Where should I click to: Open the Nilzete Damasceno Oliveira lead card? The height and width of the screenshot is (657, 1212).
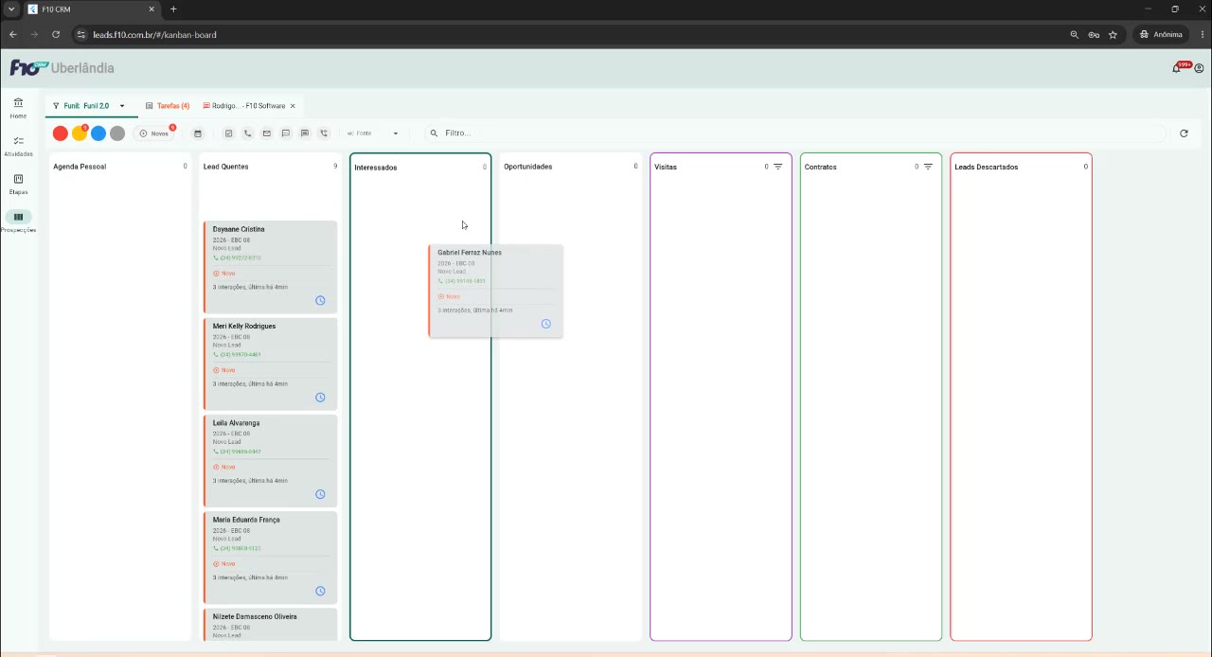[270, 624]
